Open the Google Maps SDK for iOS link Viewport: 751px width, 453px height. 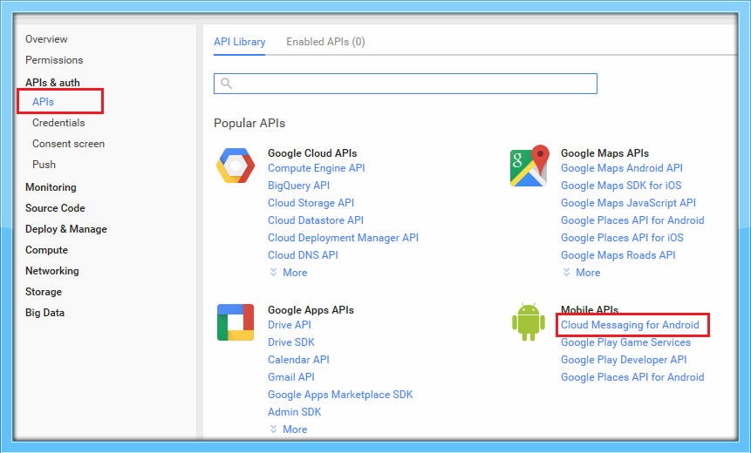621,186
